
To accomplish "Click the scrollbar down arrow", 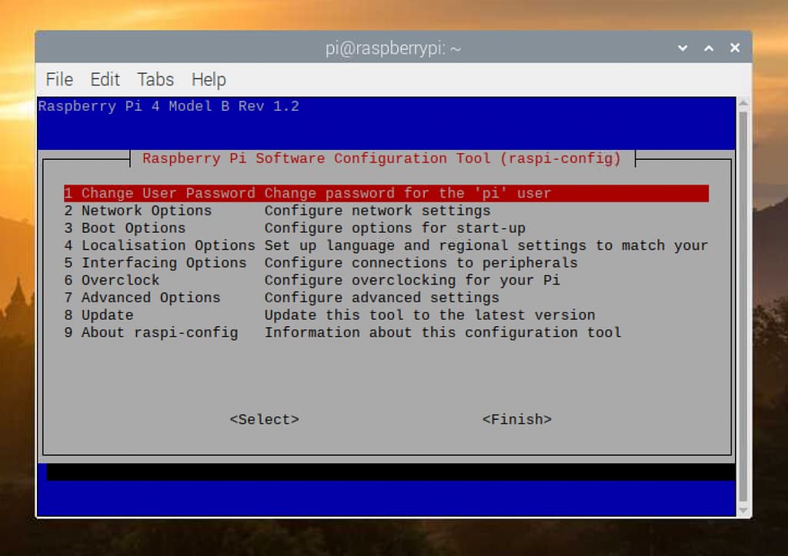I will 743,510.
